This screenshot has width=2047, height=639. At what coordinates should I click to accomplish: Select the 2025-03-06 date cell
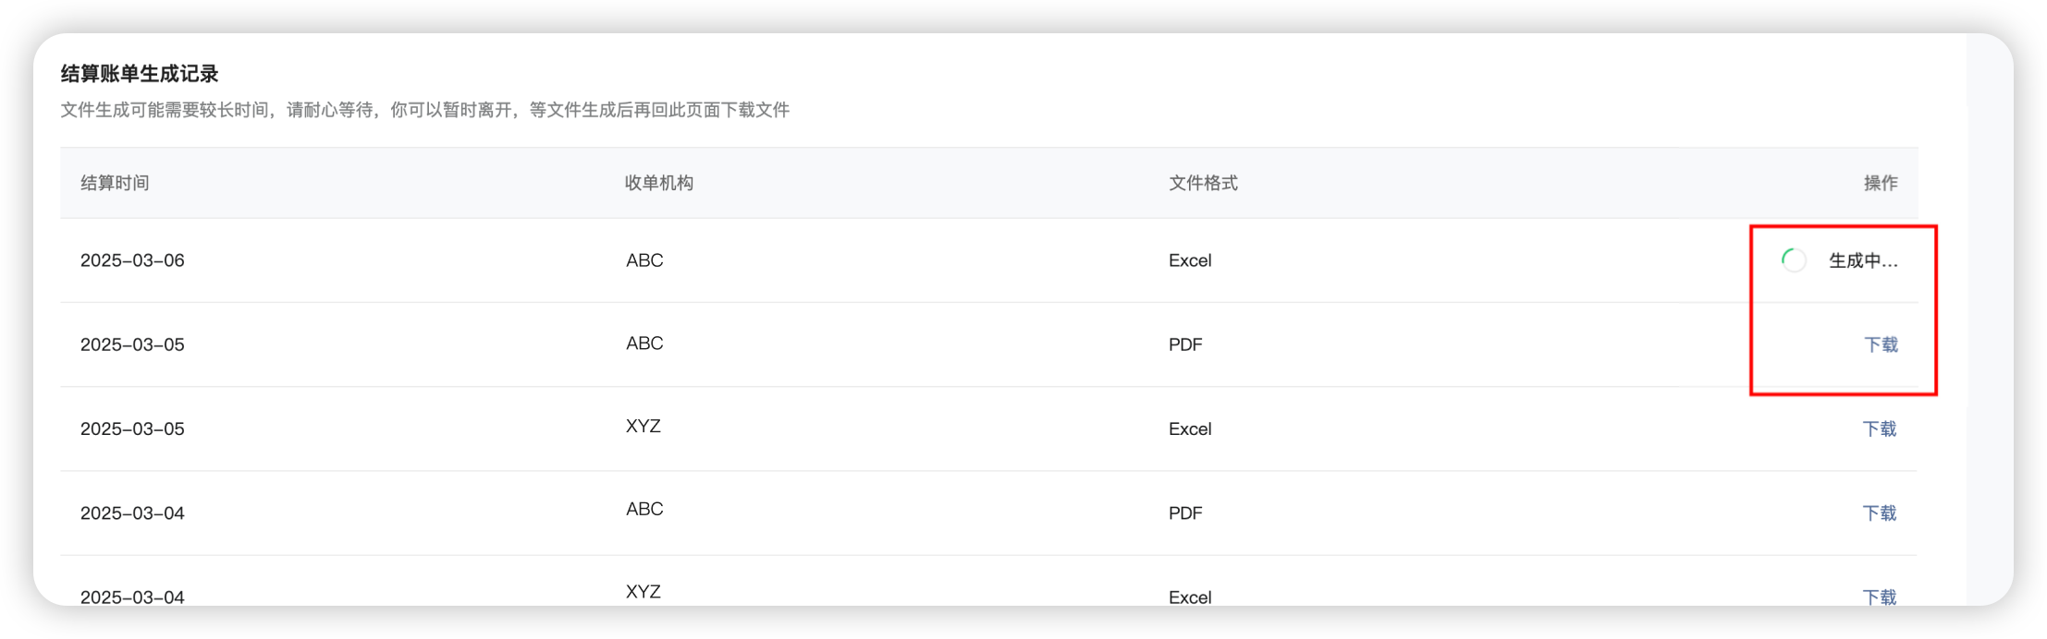[132, 260]
